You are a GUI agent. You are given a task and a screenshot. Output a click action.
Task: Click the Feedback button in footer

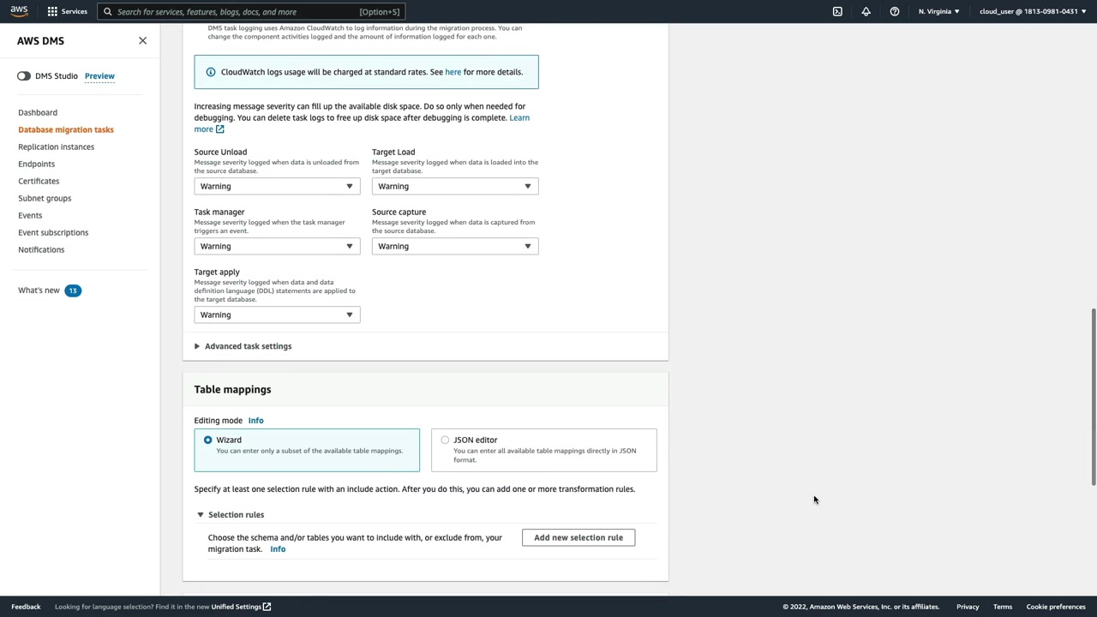point(26,607)
